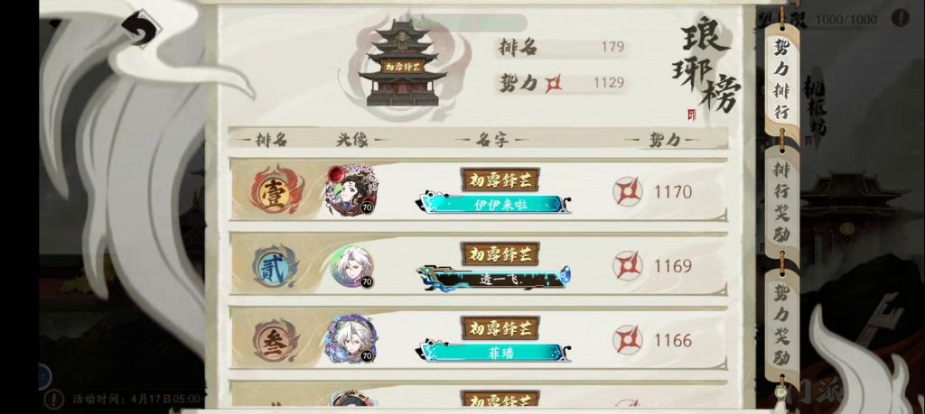
Task: Click the 势力 column header
Action: point(664,140)
